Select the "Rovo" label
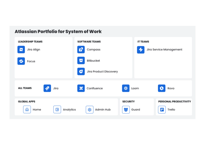 (171, 88)
